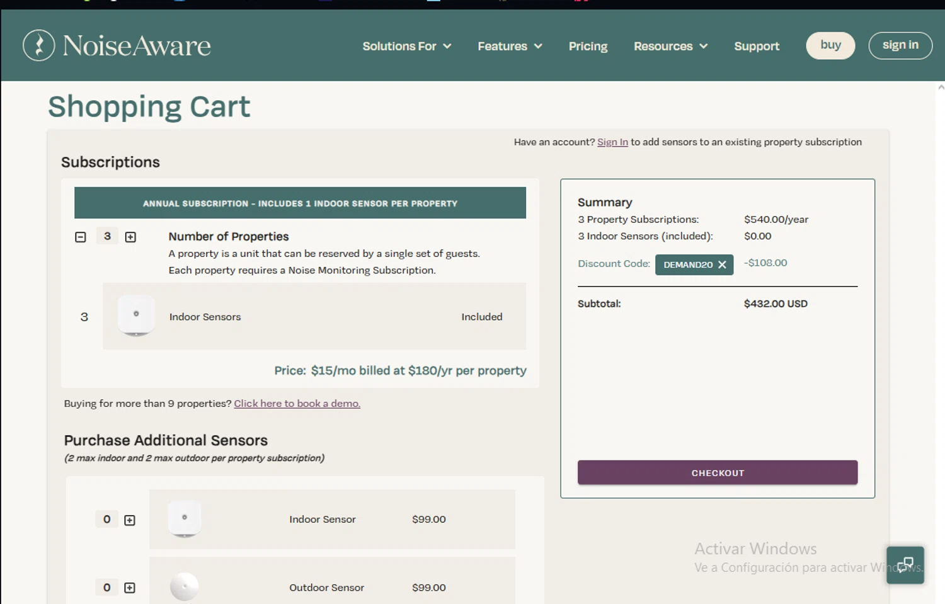Click the $99.00 Indoor Sensor product image
The image size is (945, 604).
[185, 519]
